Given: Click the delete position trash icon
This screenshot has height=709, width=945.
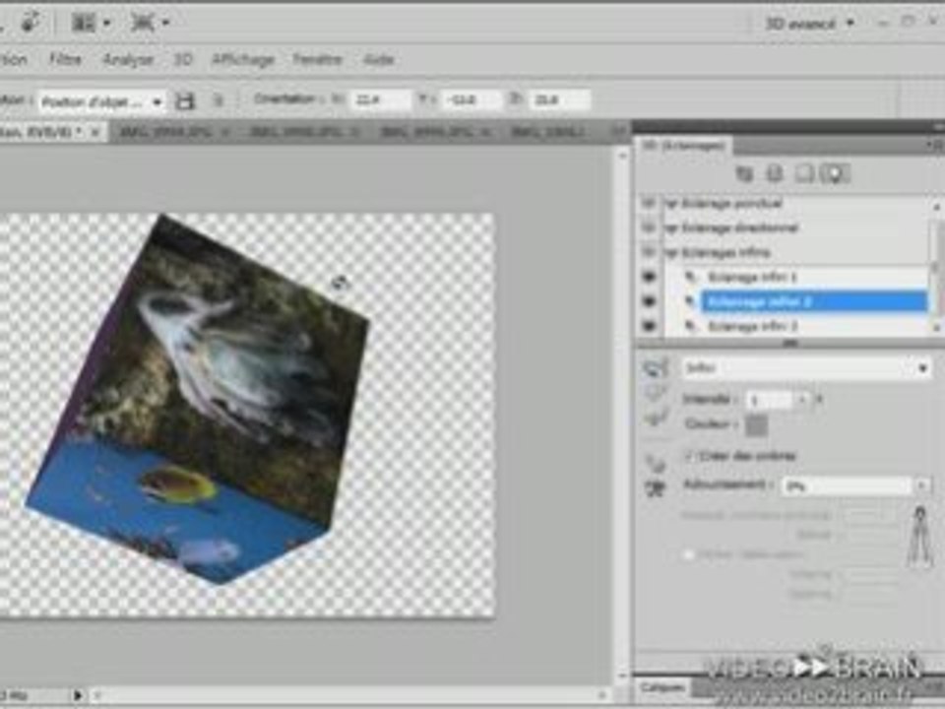Looking at the screenshot, I should [x=219, y=100].
